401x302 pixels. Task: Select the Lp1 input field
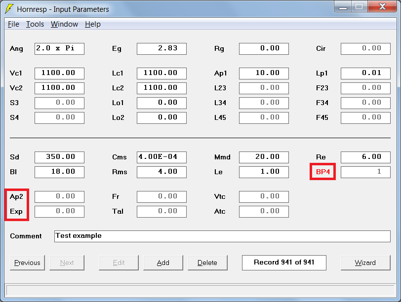coord(366,74)
